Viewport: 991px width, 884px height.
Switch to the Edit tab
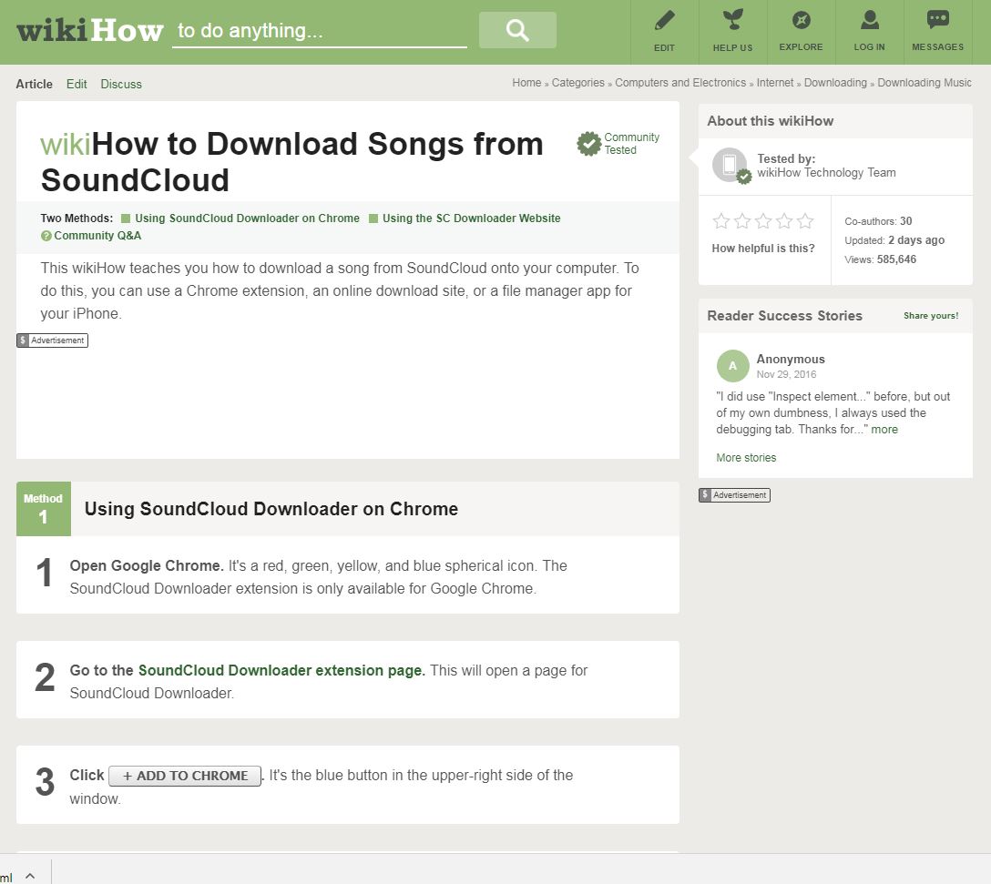[x=77, y=84]
